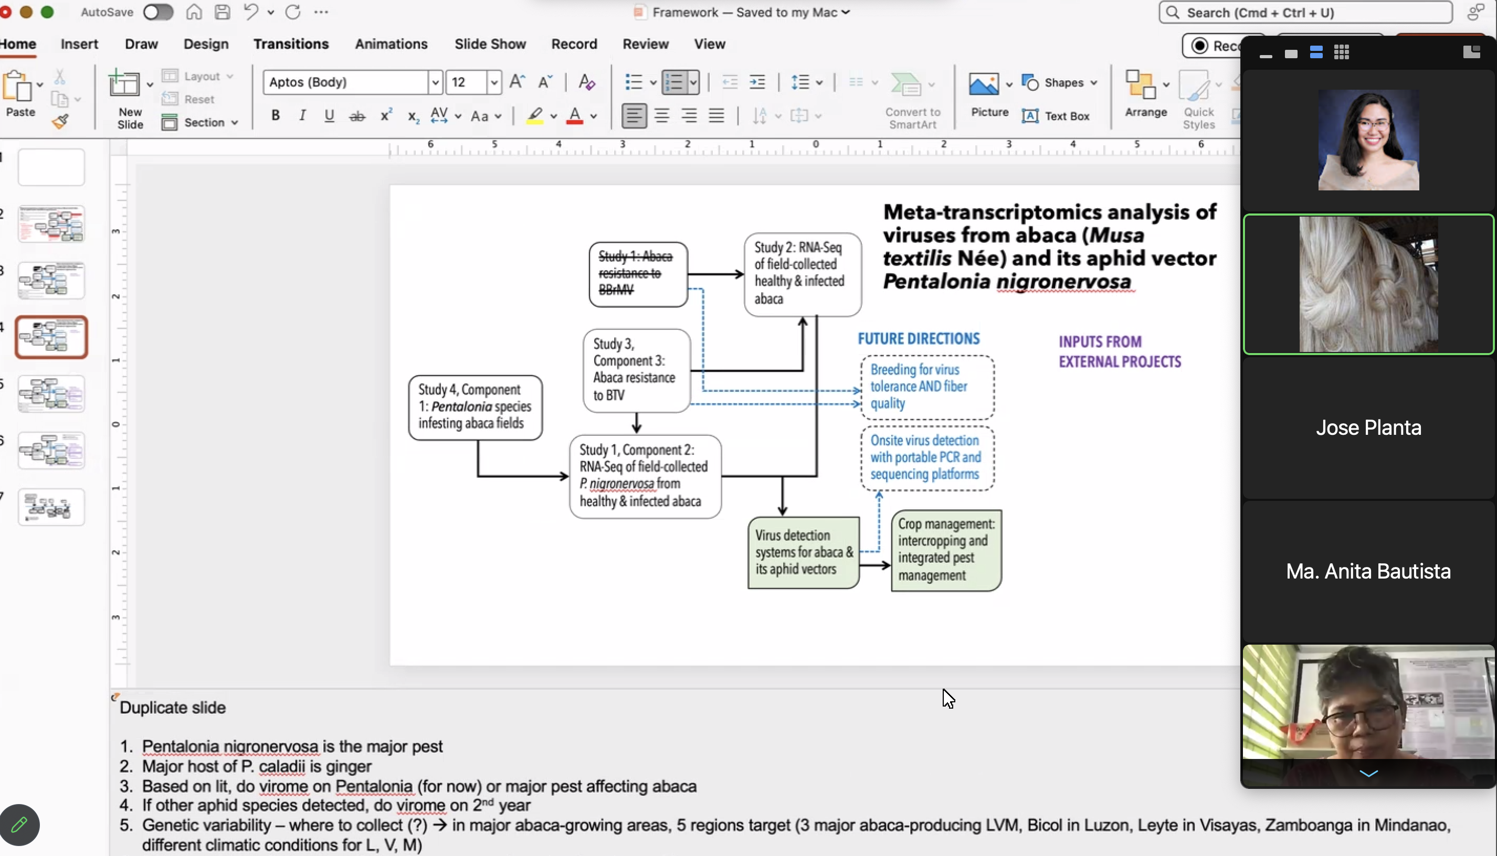
Task: Increase font size with the larger A icon
Action: tap(517, 82)
